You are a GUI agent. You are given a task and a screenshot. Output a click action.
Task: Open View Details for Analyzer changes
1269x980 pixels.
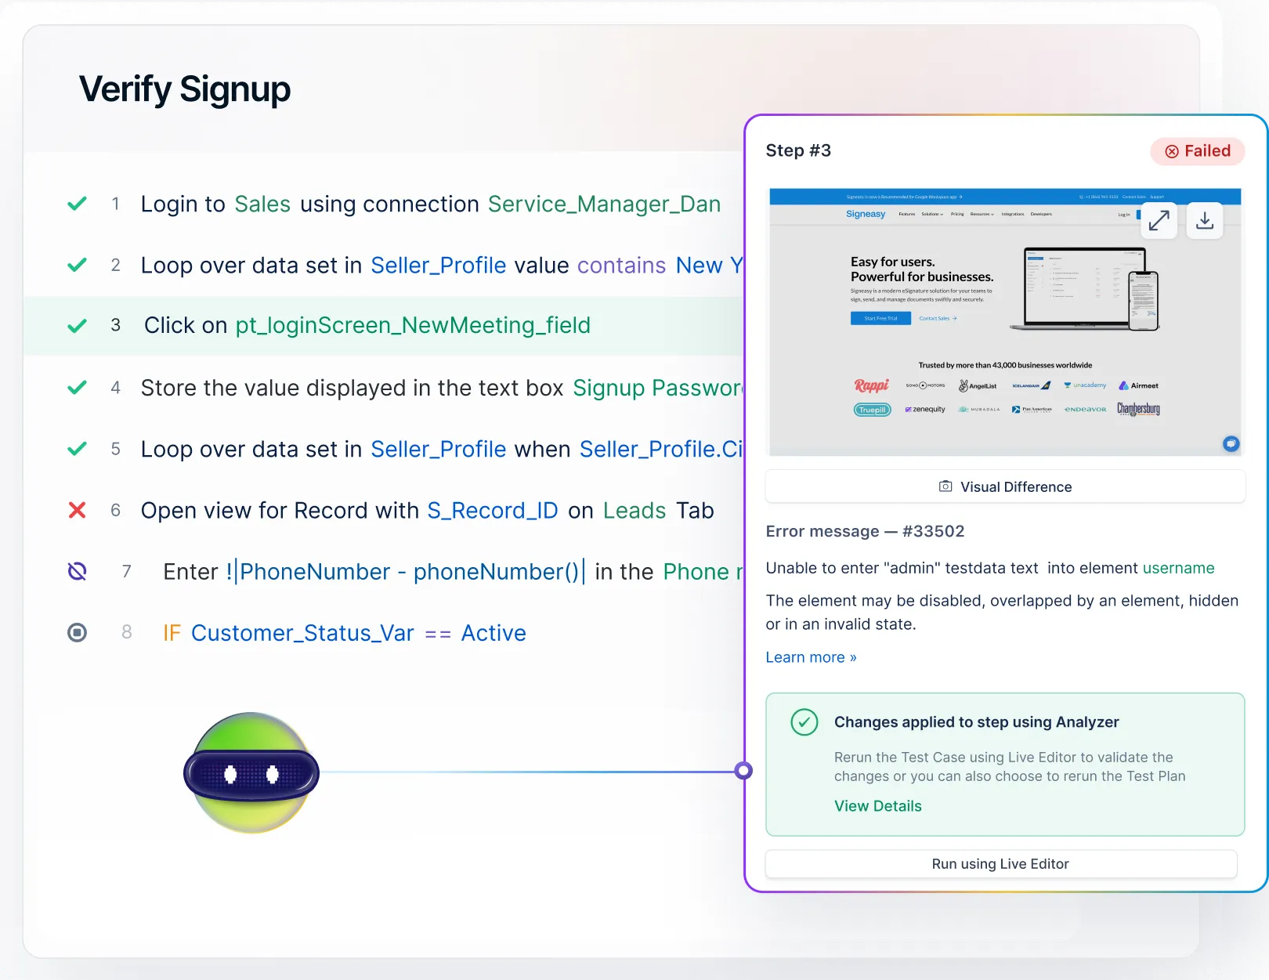pyautogui.click(x=877, y=806)
